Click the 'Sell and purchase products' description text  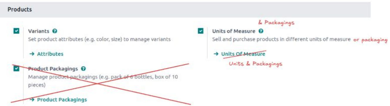(281, 39)
